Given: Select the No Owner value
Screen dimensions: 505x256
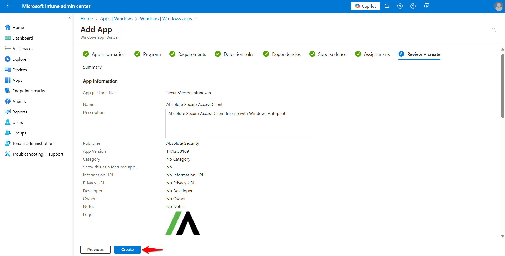Looking at the screenshot, I should click(x=176, y=199).
